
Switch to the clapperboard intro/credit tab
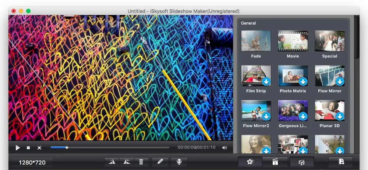275,162
